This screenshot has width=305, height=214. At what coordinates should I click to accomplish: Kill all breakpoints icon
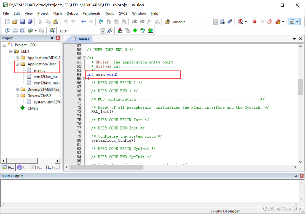coord(278,22)
